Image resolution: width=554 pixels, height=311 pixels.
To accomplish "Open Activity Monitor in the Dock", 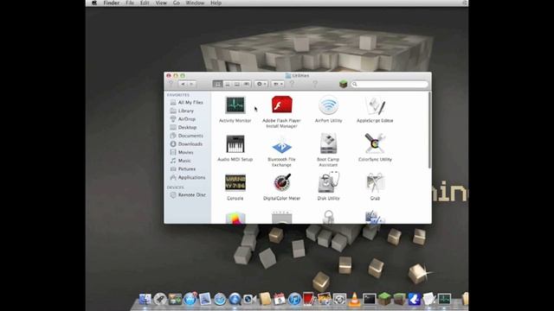I will click(444, 299).
